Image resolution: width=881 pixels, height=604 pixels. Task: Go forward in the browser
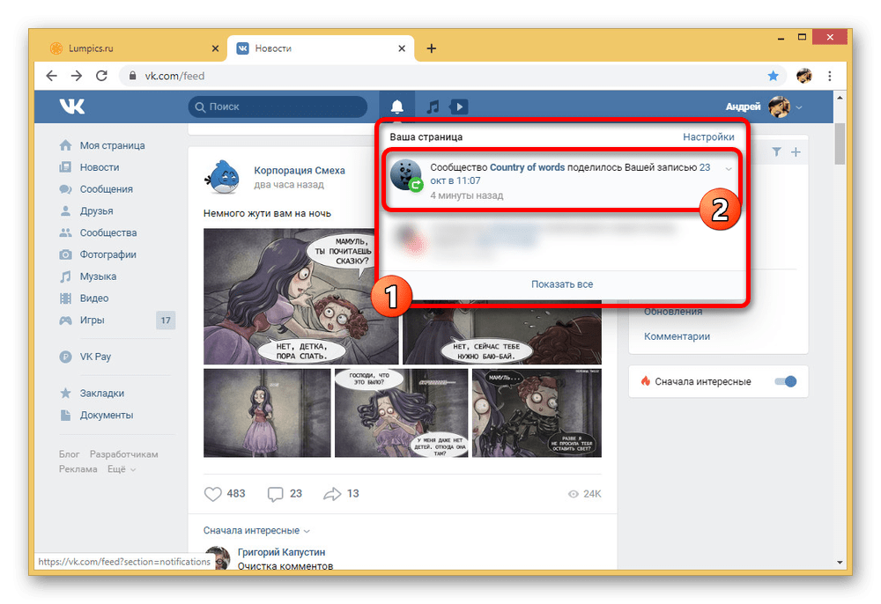coord(77,76)
